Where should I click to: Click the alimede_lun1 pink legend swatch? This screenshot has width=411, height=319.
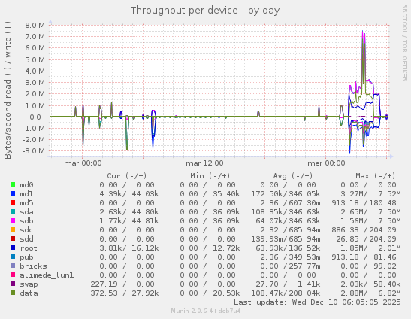coord(13,275)
